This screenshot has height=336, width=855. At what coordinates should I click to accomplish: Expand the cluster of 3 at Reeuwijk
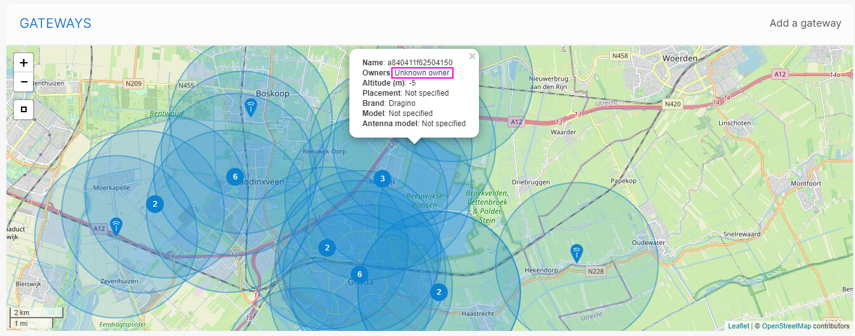(382, 179)
